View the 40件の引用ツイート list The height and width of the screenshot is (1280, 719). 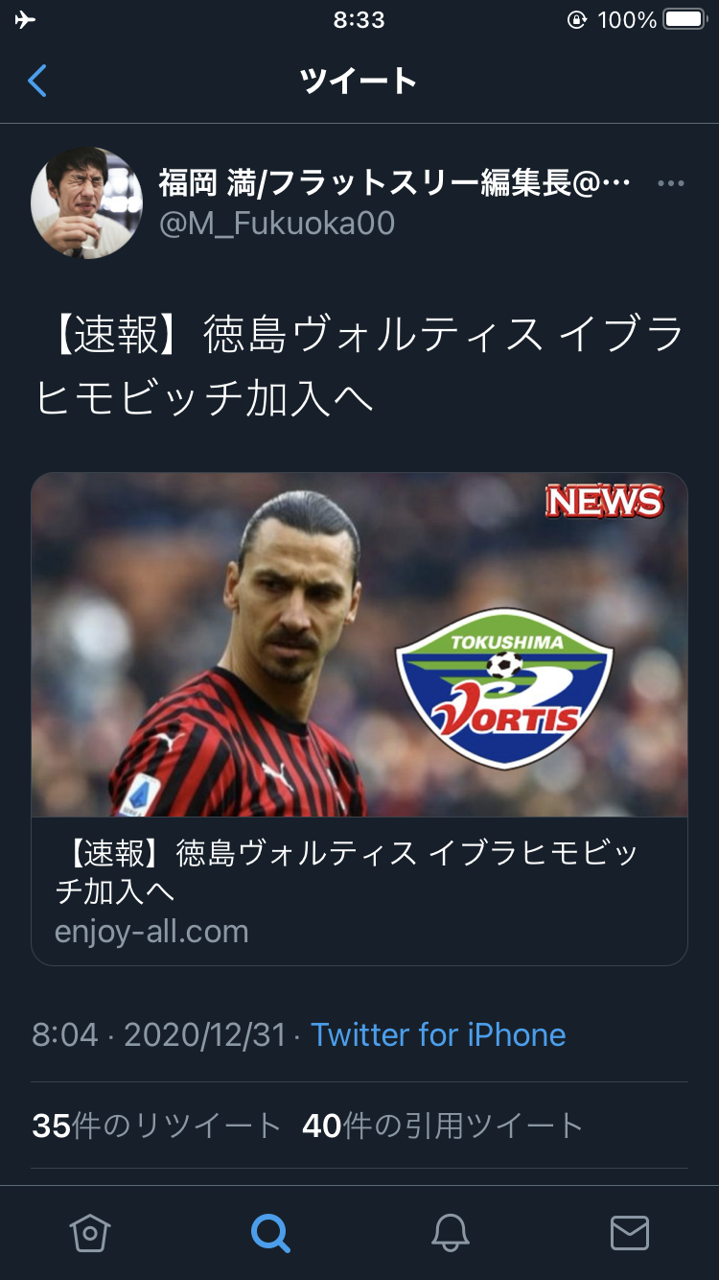(443, 1126)
